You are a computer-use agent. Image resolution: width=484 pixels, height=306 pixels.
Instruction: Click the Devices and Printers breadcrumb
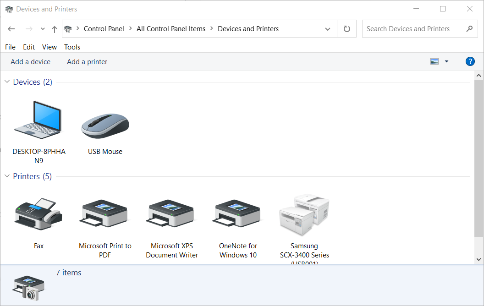coord(248,29)
